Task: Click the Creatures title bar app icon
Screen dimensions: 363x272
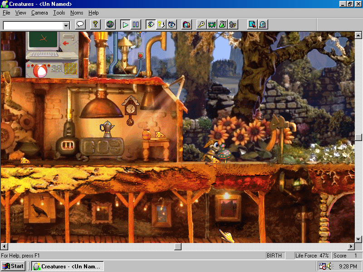Action: pos(5,4)
